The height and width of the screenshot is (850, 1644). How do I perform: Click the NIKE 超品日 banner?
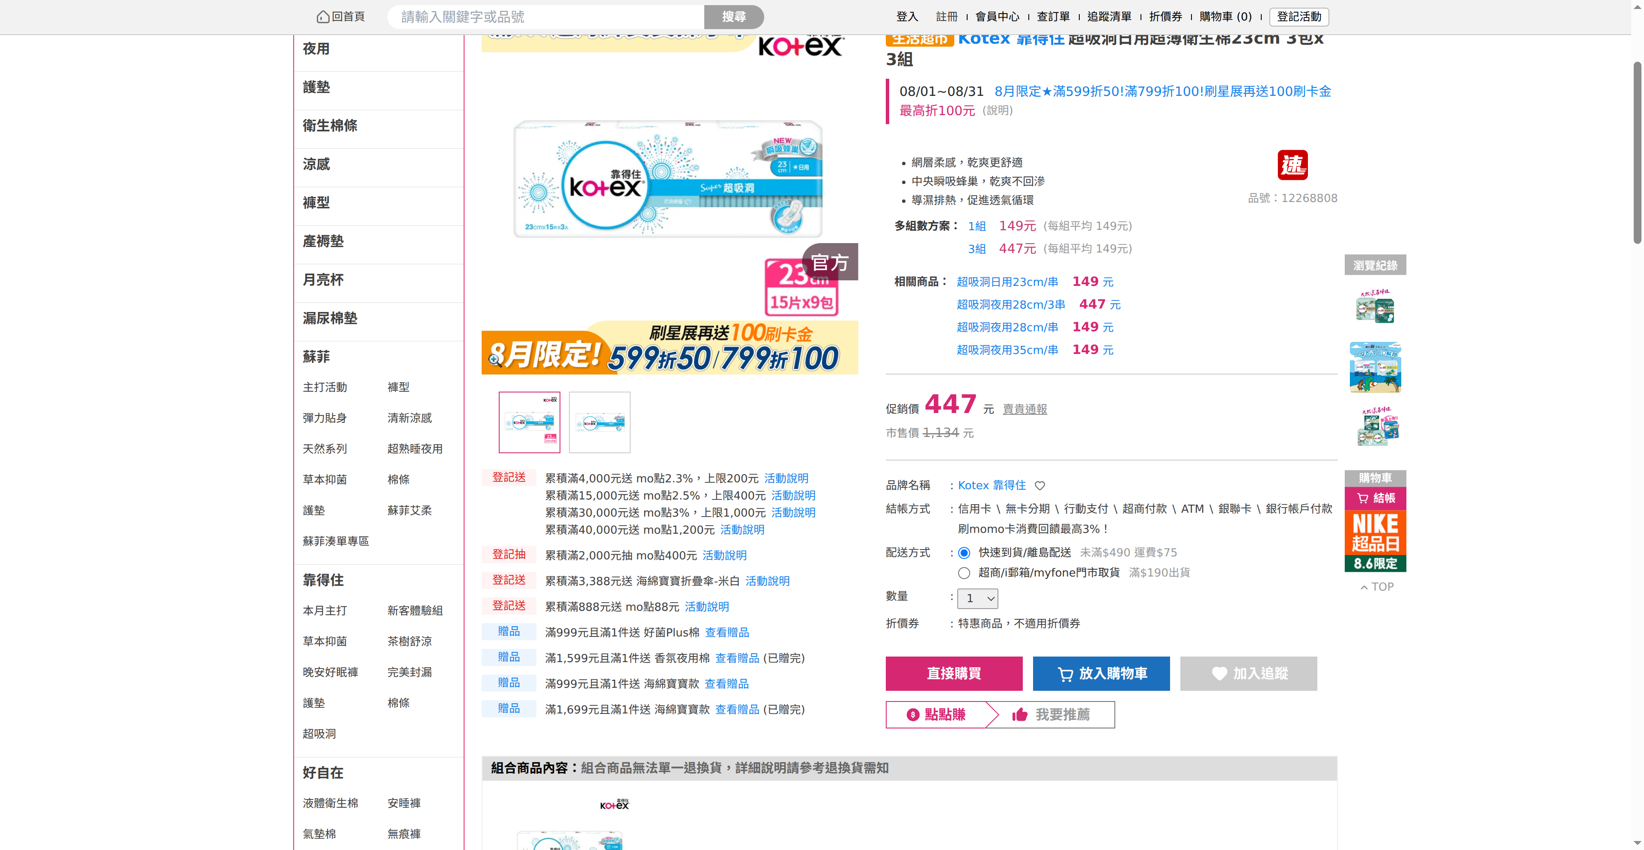(x=1375, y=541)
